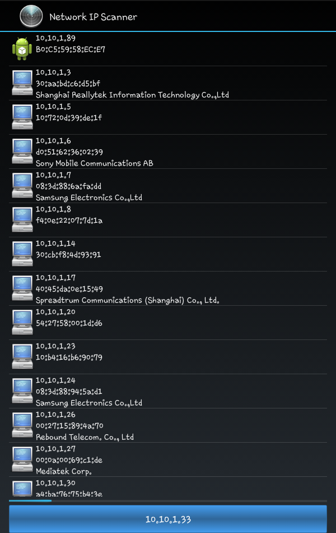This screenshot has width=336, height=533.
Task: Click the computer icon beside 10.10.1.6
Action: click(22, 151)
